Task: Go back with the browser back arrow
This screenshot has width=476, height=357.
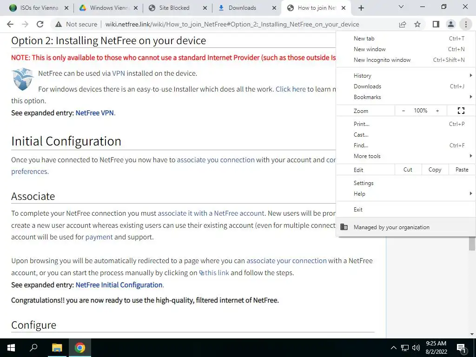Action: point(10,24)
